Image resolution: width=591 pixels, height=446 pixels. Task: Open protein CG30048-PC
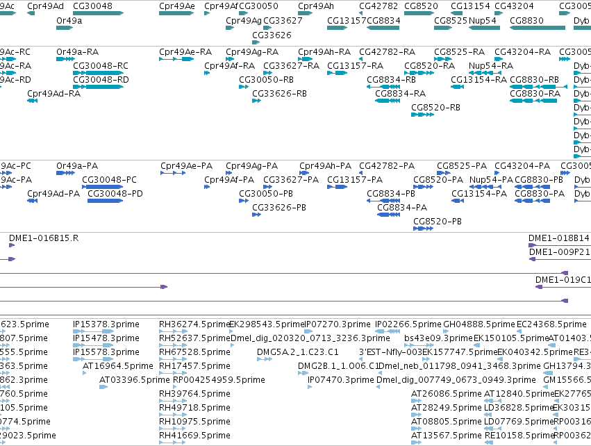point(109,180)
